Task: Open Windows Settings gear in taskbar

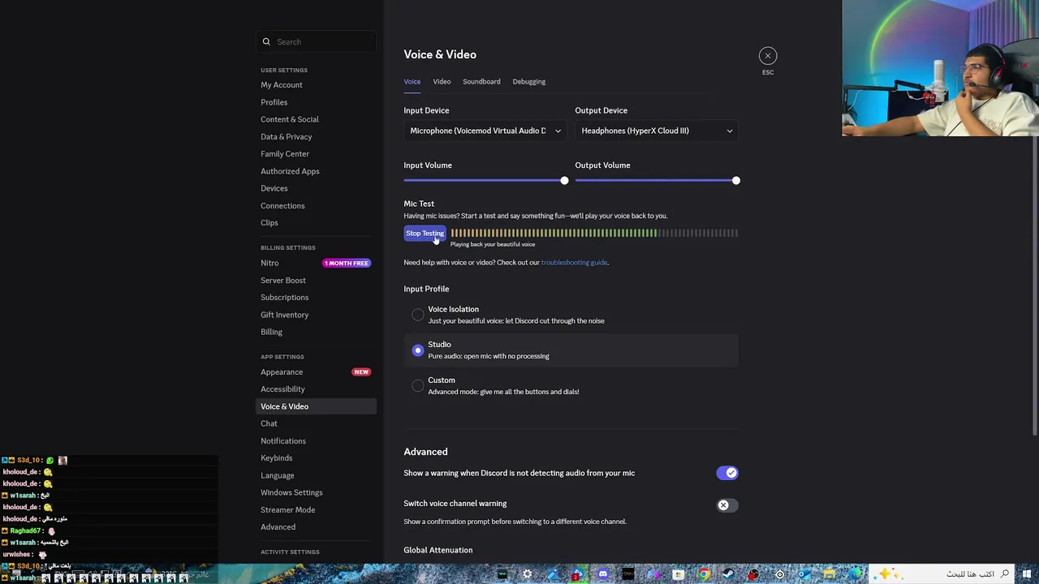Action: 527,574
